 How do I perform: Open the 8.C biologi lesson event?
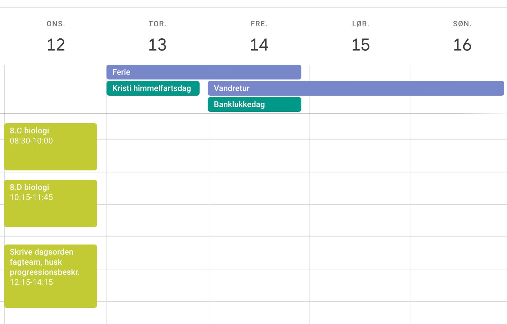pyautogui.click(x=51, y=147)
